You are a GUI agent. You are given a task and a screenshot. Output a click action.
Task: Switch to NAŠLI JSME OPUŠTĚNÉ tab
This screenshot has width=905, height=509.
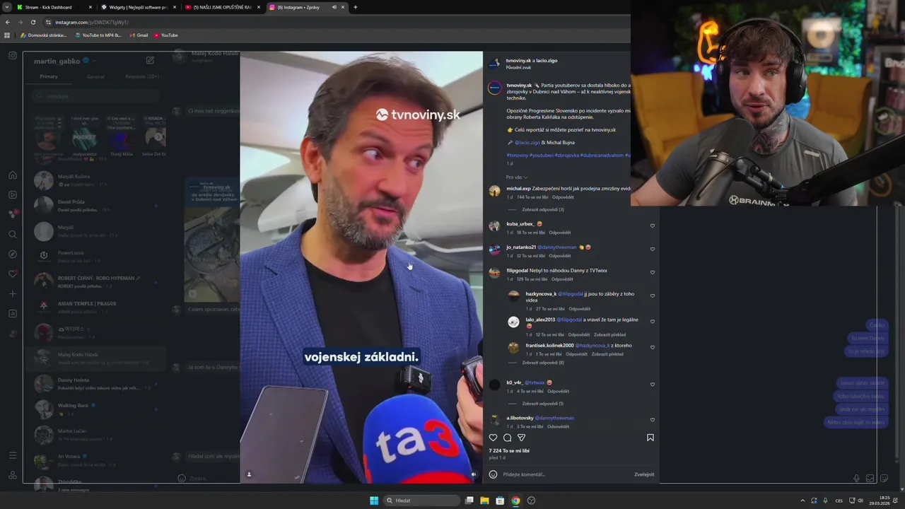pyautogui.click(x=223, y=7)
